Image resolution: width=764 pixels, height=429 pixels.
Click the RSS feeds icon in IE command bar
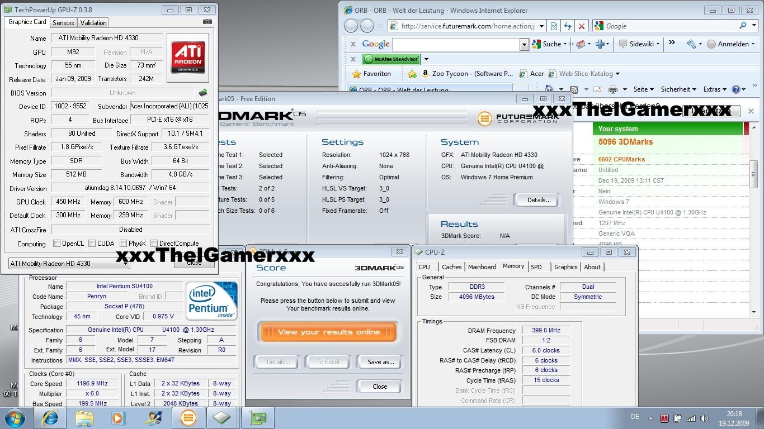tap(573, 89)
